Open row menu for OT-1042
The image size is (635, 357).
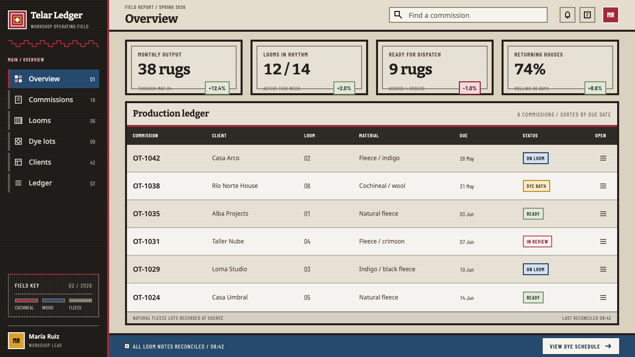pyautogui.click(x=603, y=158)
